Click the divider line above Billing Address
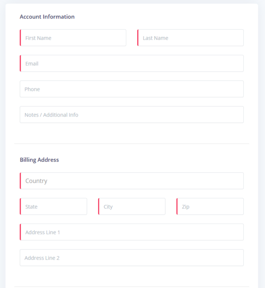 (x=132, y=144)
